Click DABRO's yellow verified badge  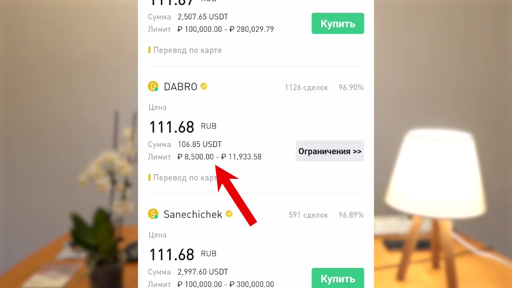pyautogui.click(x=204, y=86)
